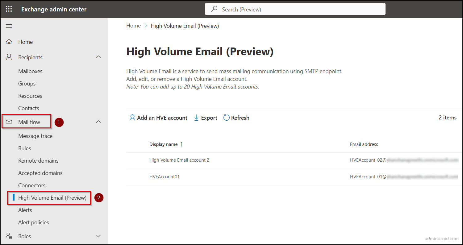This screenshot has height=245, width=463.
Task: Collapse the Recipients section
Action: 98,57
